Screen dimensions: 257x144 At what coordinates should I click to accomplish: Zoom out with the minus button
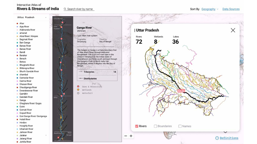click(126, 136)
